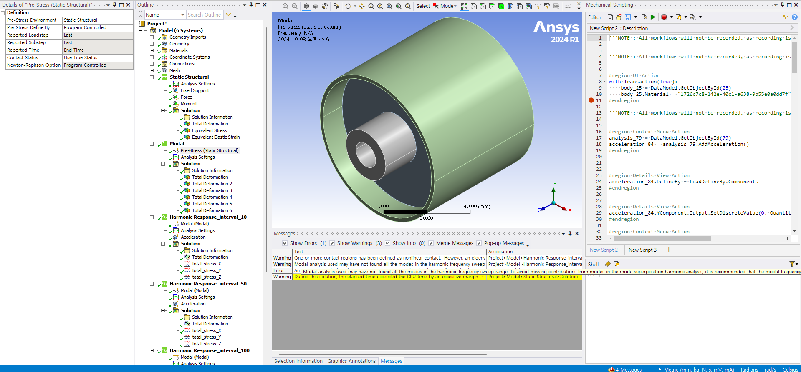Toggle Show Info checkbox
Screen dimensions: 801x372
(x=387, y=243)
